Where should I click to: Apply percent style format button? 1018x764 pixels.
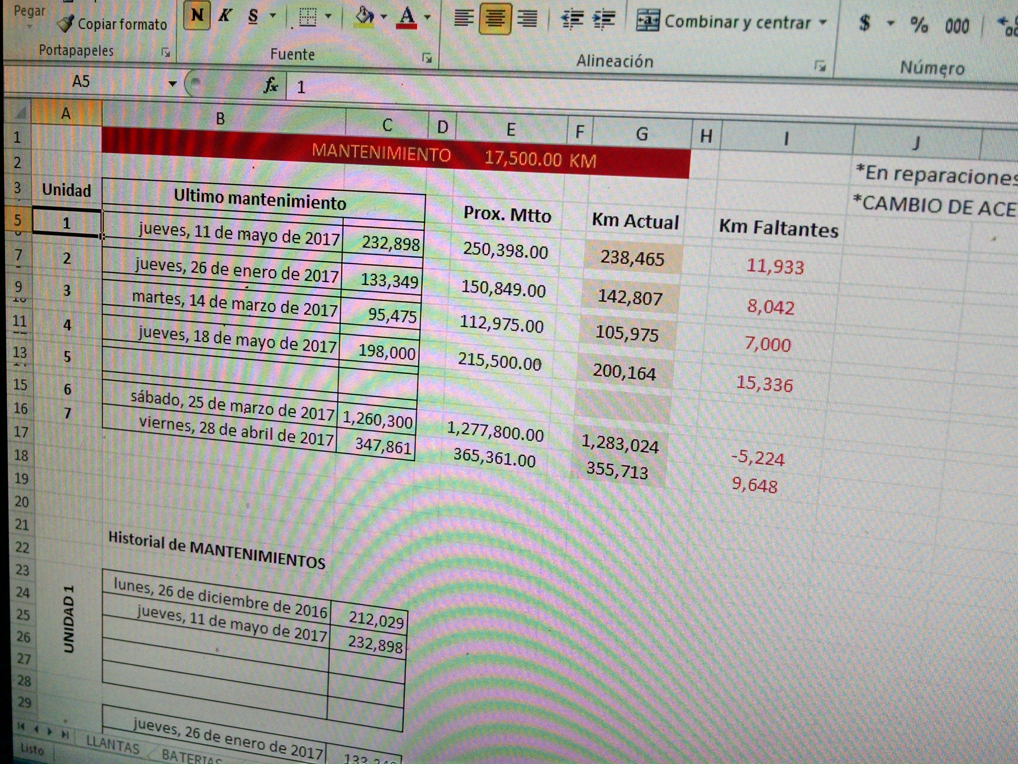coord(918,24)
